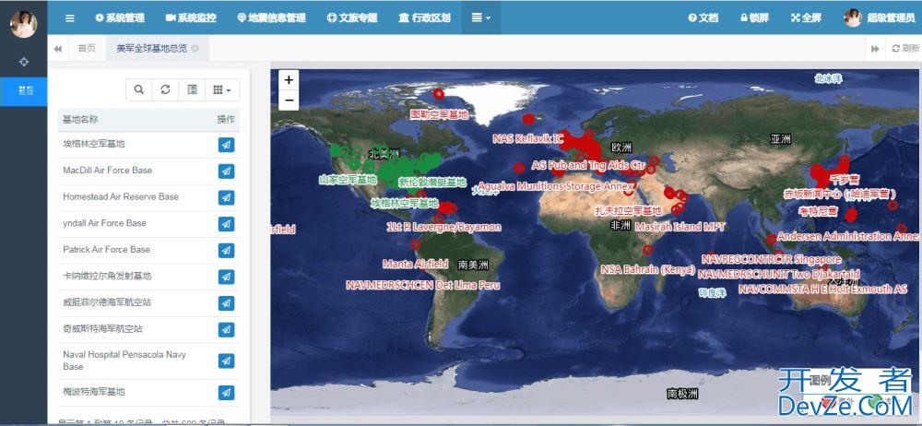Viewport: 922px width, 426px height.
Task: Click the Manta Airfield map label
Action: pos(415,264)
